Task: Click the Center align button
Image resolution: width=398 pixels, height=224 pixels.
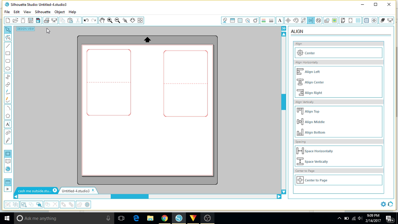Action: point(338,53)
